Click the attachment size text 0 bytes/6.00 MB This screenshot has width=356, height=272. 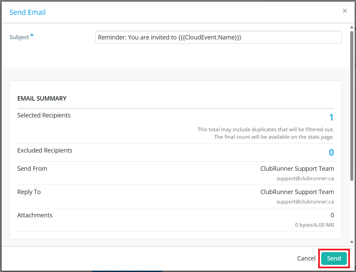(x=314, y=225)
